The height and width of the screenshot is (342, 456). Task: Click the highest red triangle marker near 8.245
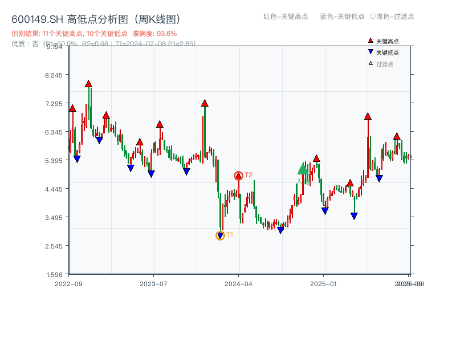pyautogui.click(x=88, y=83)
